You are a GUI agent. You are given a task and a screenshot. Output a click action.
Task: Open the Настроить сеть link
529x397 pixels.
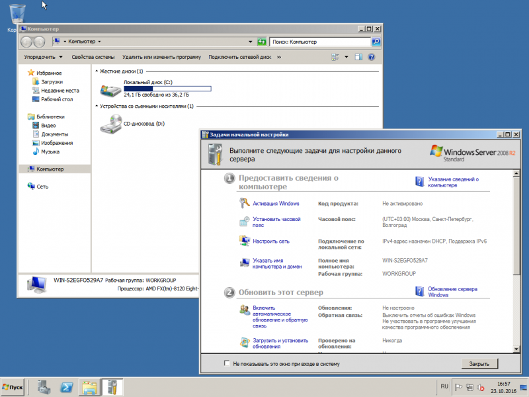[x=271, y=242]
